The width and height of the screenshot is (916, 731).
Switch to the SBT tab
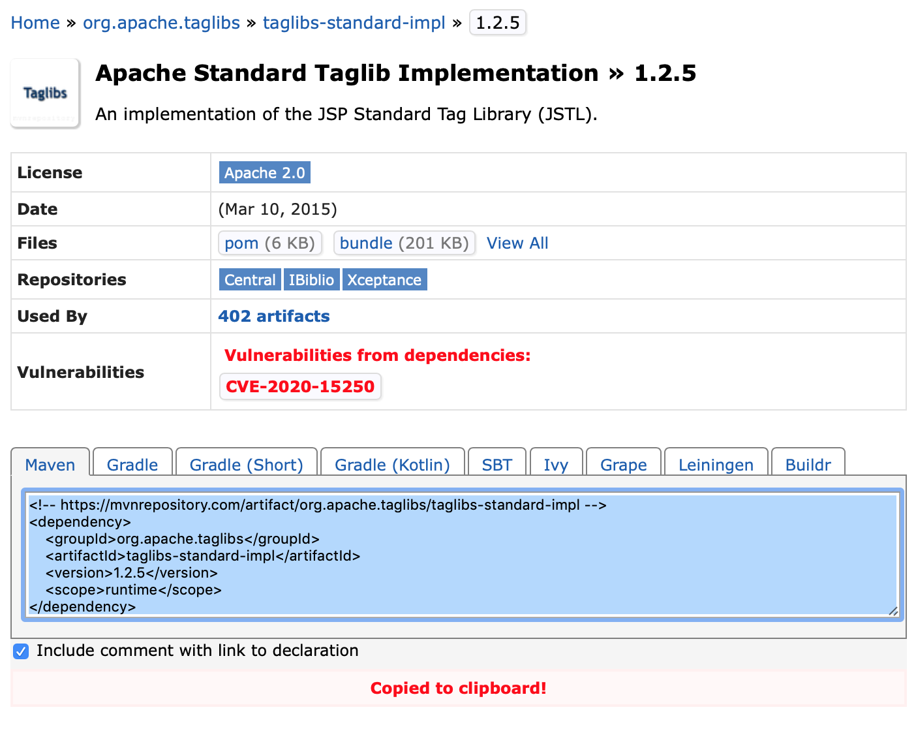(x=497, y=463)
